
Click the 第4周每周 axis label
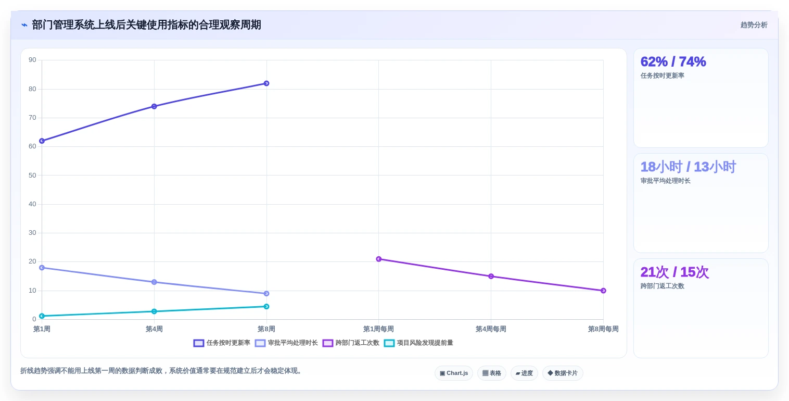pos(491,329)
